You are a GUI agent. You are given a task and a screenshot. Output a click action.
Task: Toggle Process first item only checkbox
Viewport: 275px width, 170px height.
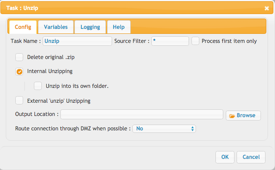pos(195,41)
